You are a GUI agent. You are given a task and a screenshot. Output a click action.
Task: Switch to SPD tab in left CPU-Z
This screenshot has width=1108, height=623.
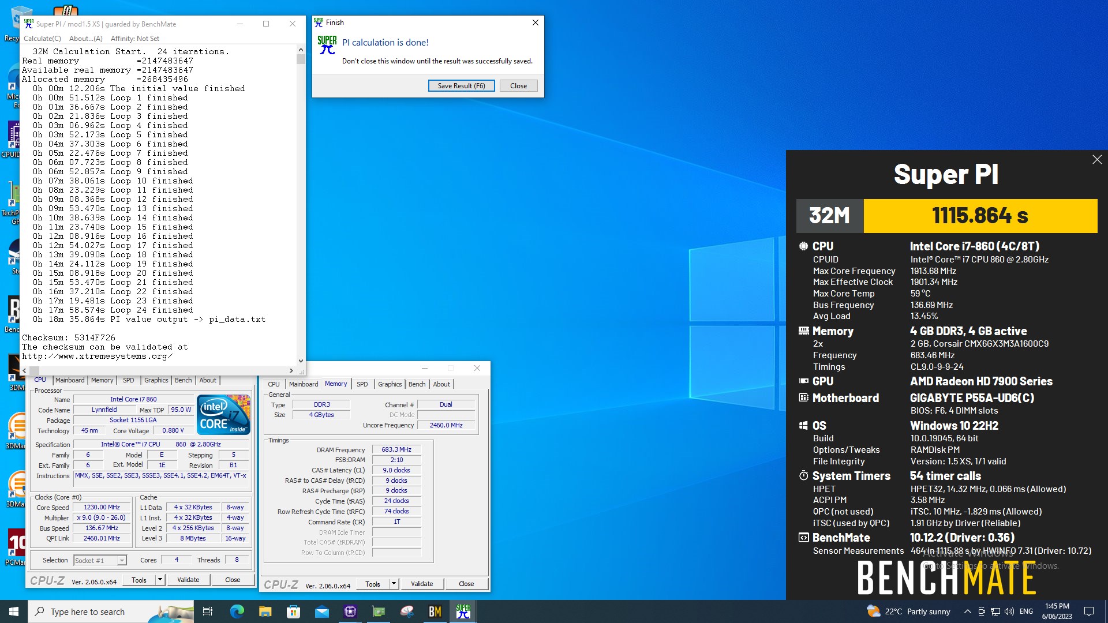pyautogui.click(x=129, y=380)
